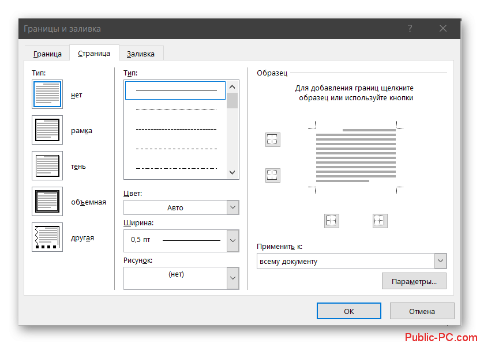Switch to the Страница tab
The height and width of the screenshot is (344, 480).
(94, 53)
